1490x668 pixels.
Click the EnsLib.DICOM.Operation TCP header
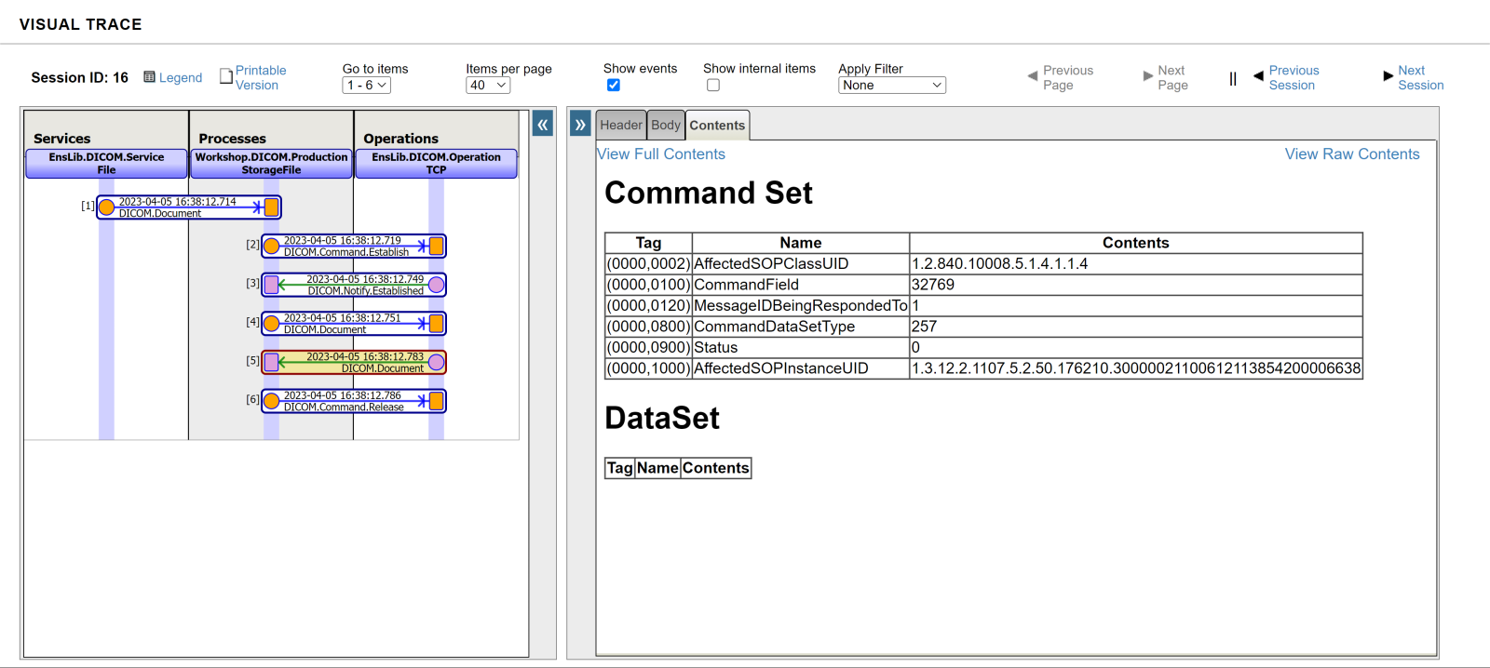pos(436,164)
